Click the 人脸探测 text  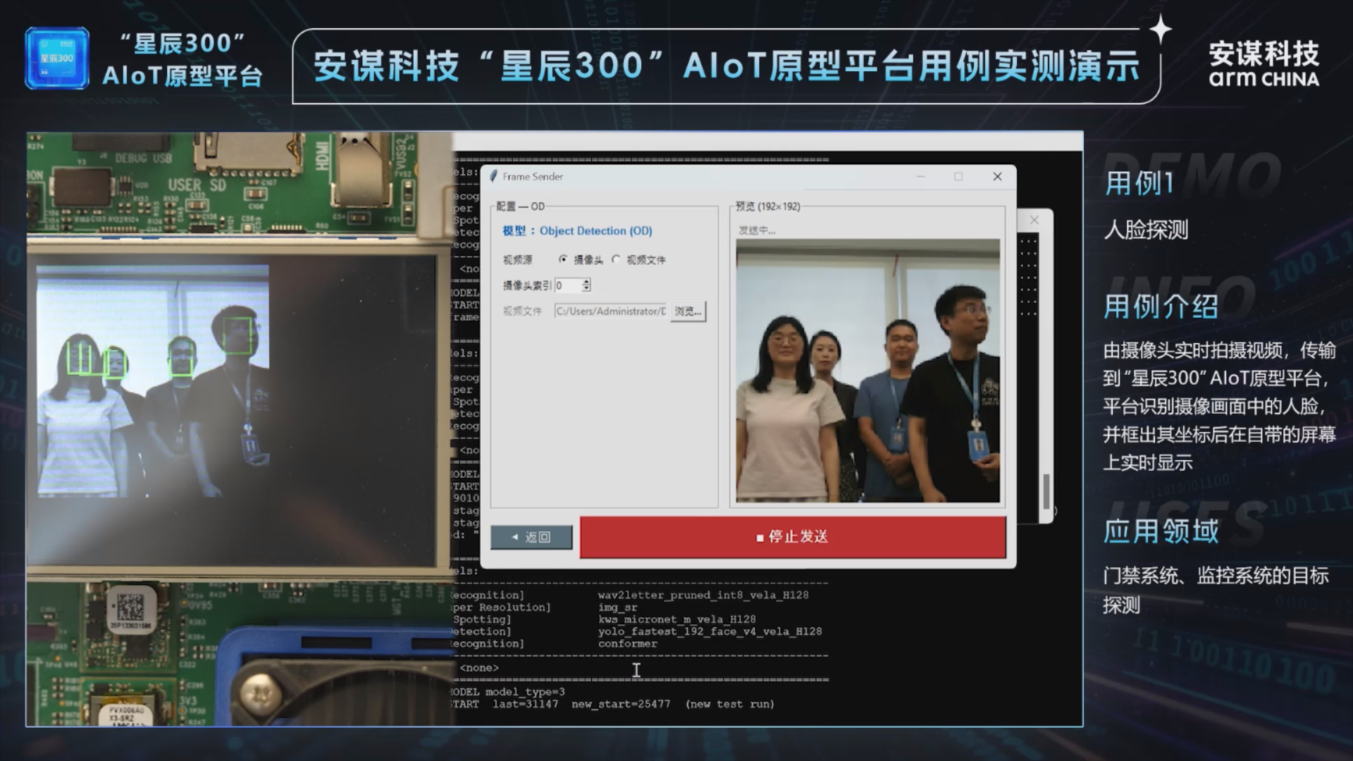pos(1147,230)
